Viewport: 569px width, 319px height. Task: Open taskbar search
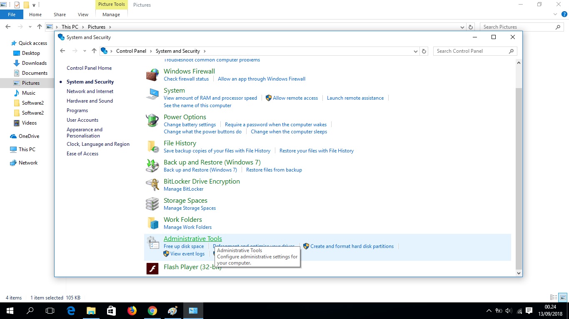[30, 311]
